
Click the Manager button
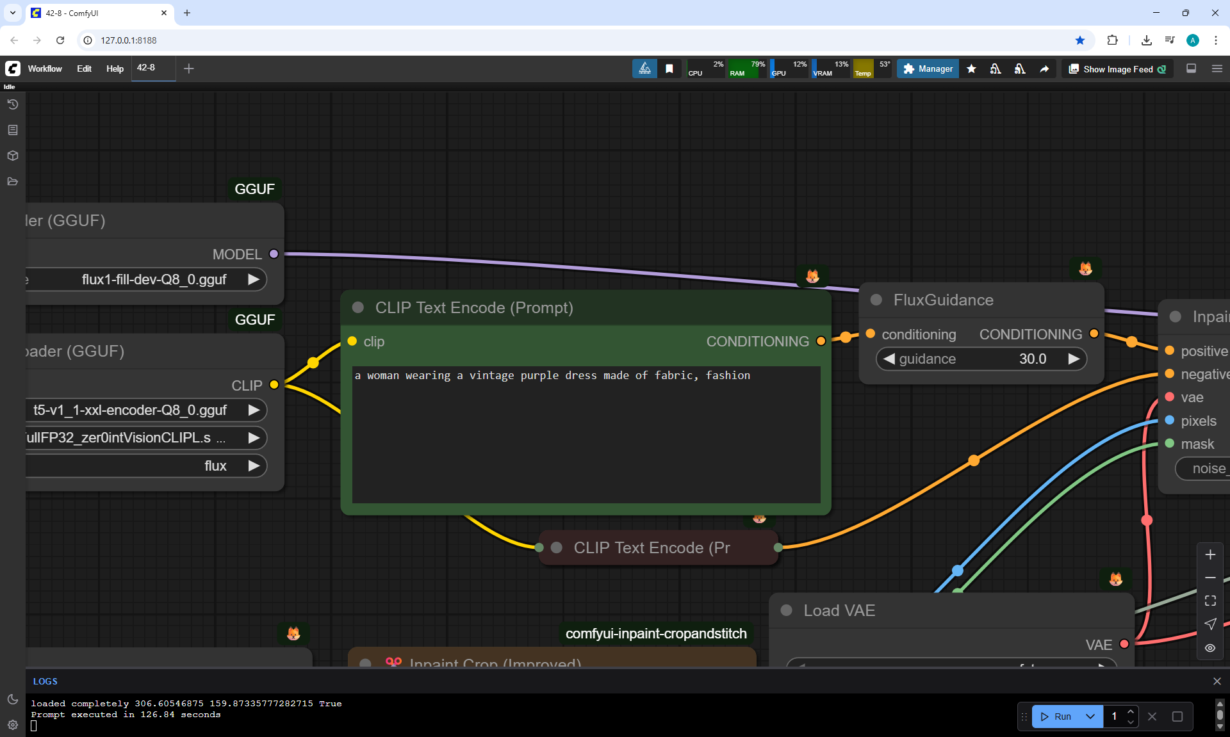[928, 69]
